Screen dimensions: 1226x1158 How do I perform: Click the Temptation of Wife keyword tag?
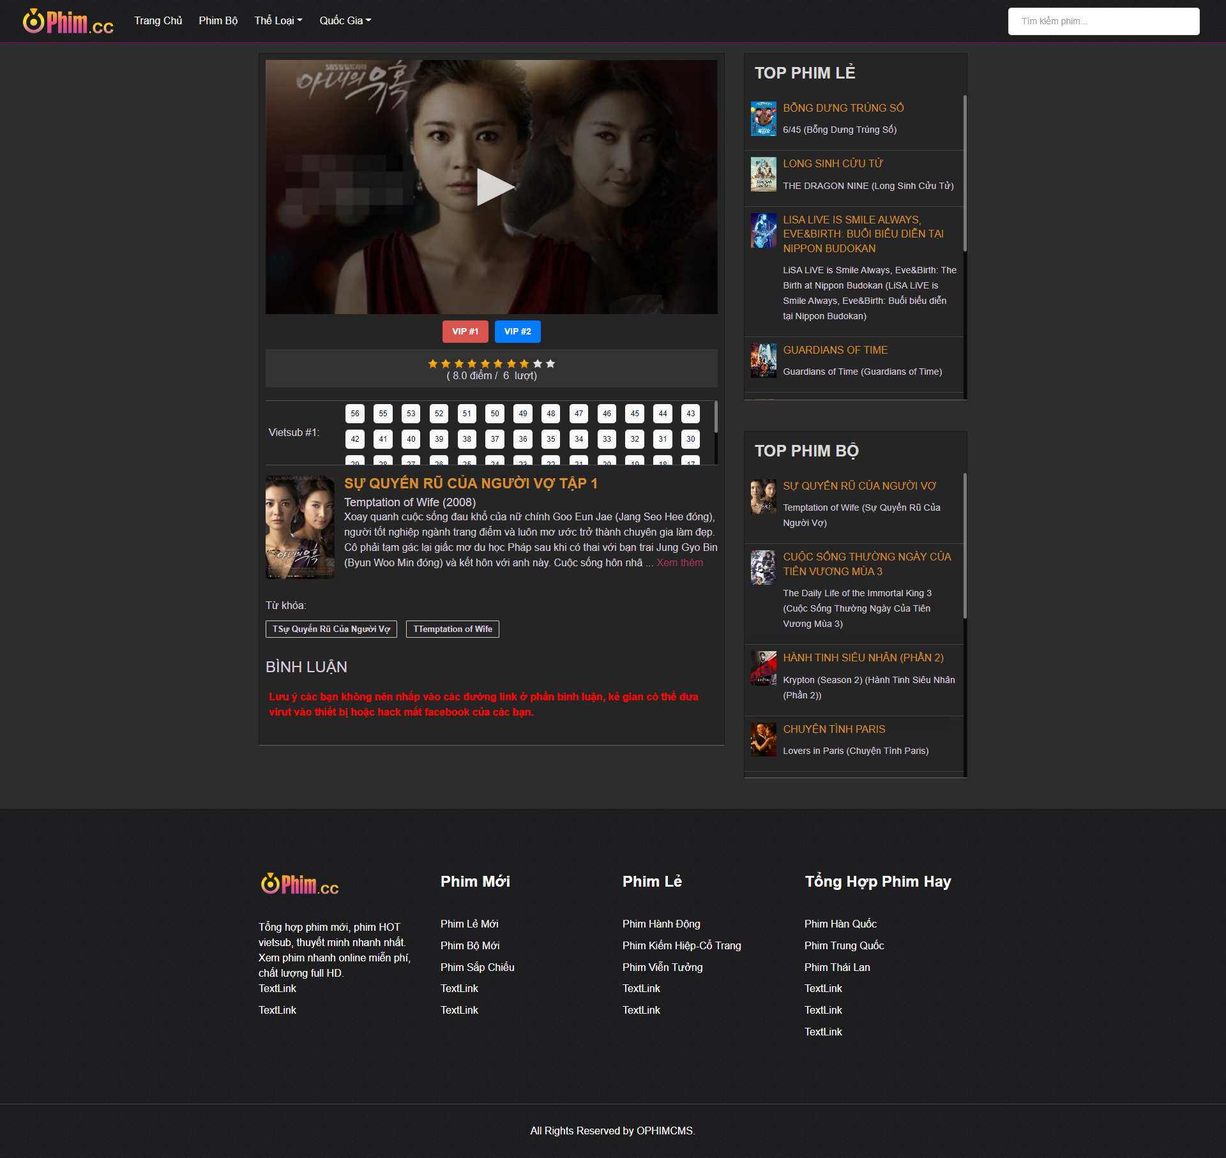coord(452,629)
